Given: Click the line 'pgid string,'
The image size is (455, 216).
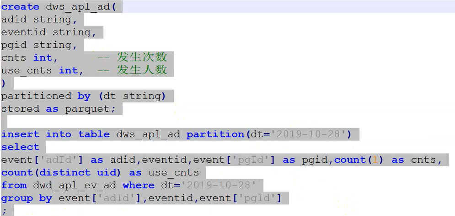Looking at the screenshot, I should click(39, 45).
